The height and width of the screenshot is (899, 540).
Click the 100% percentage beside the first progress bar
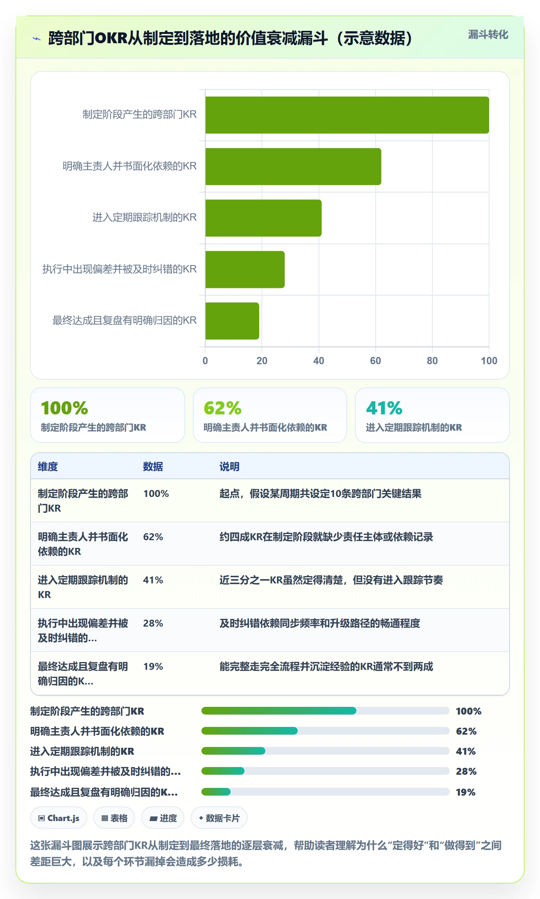click(x=469, y=711)
